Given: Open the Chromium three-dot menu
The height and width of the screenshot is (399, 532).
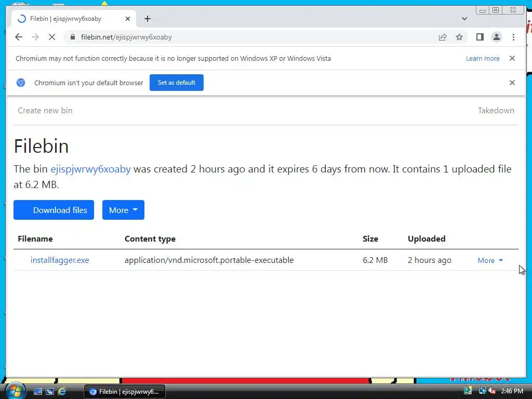Looking at the screenshot, I should point(513,37).
